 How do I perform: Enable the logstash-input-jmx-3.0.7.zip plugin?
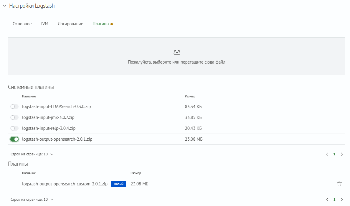[14, 117]
